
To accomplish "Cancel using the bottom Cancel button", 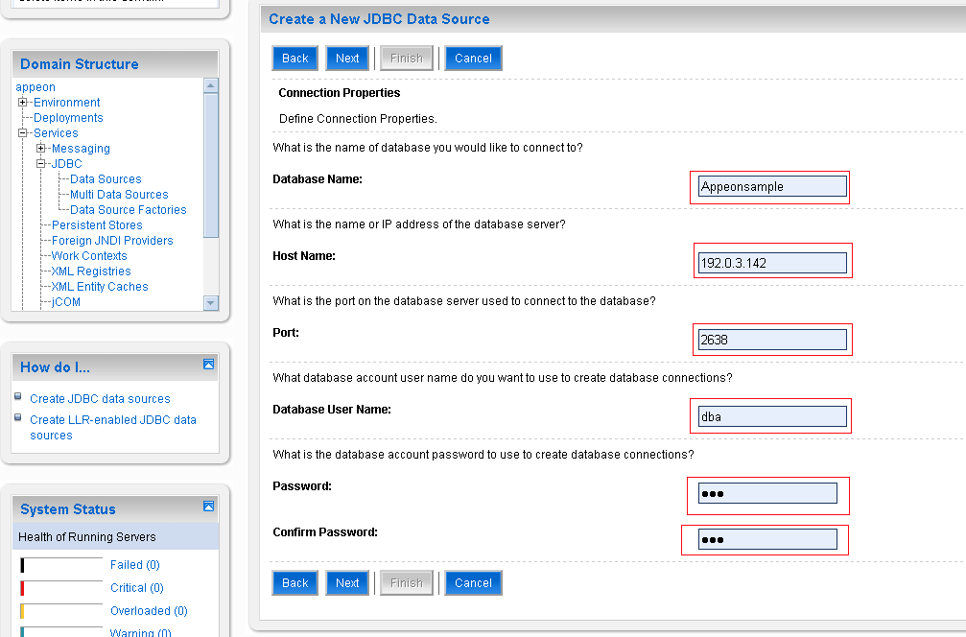I will pyautogui.click(x=473, y=583).
